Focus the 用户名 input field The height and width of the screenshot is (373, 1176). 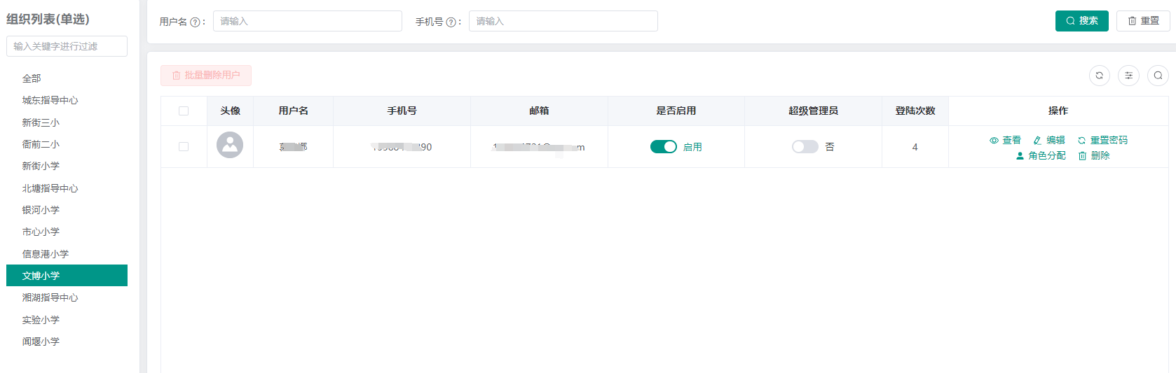pyautogui.click(x=308, y=21)
